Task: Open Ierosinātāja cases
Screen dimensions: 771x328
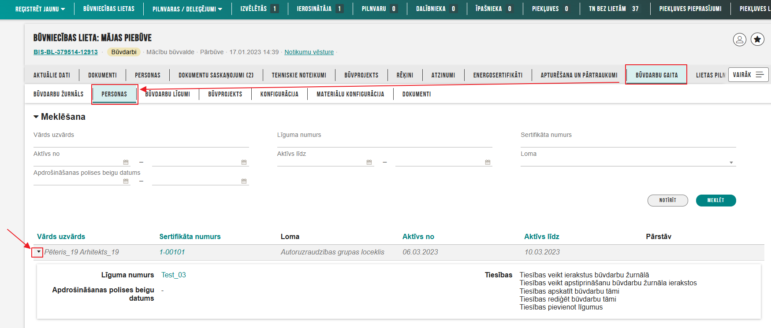Action: 320,9
